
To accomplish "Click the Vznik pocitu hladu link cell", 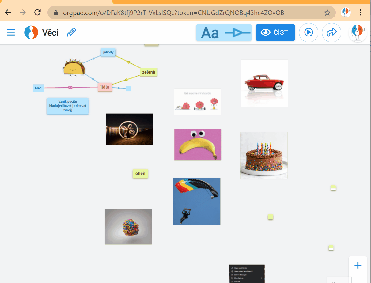I will click(x=68, y=106).
